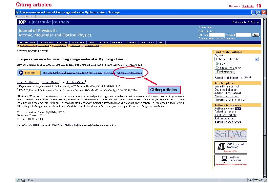The height and width of the screenshot is (183, 269).
Task: Click Athens login link
Action: [205, 27]
